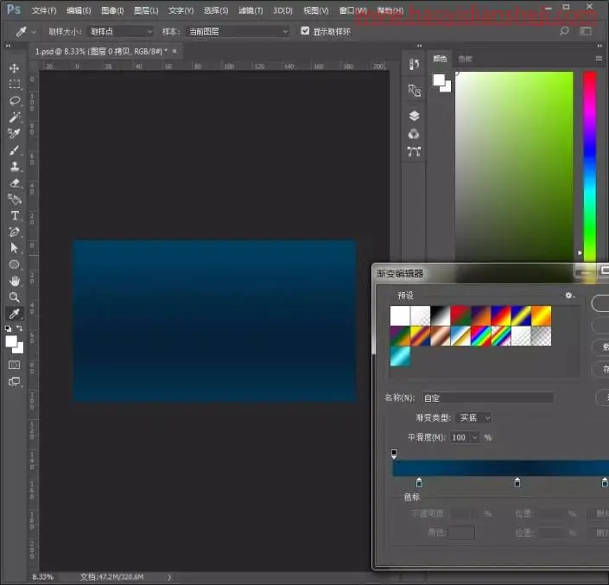Toggle Quick Mask mode icon
This screenshot has width=609, height=585.
tap(15, 365)
